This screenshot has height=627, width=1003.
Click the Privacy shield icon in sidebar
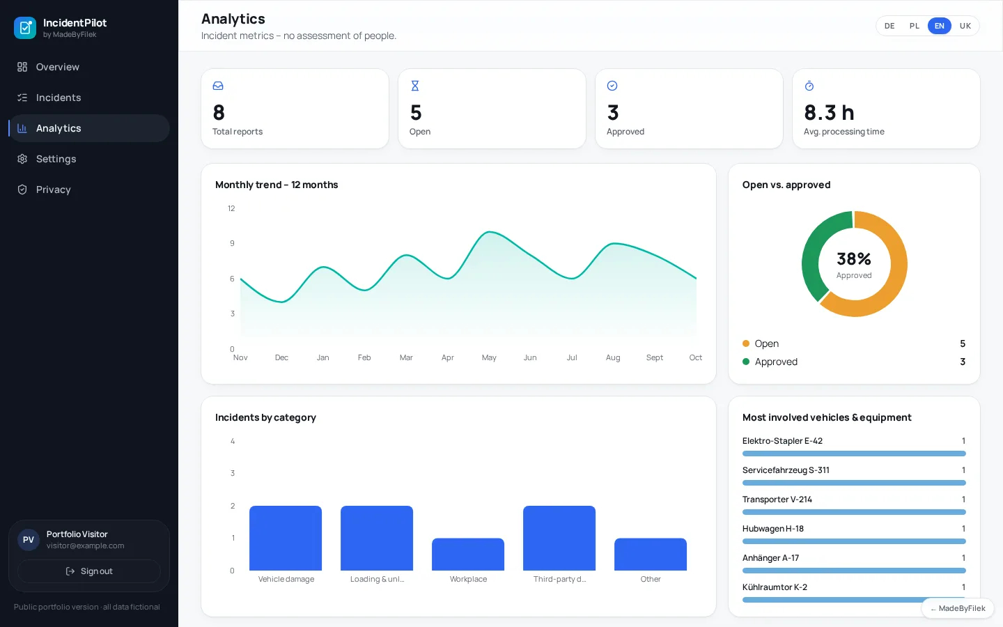22,189
